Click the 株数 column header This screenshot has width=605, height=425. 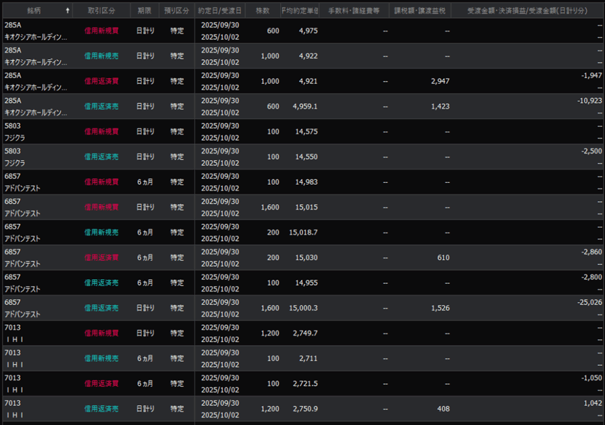(x=263, y=11)
